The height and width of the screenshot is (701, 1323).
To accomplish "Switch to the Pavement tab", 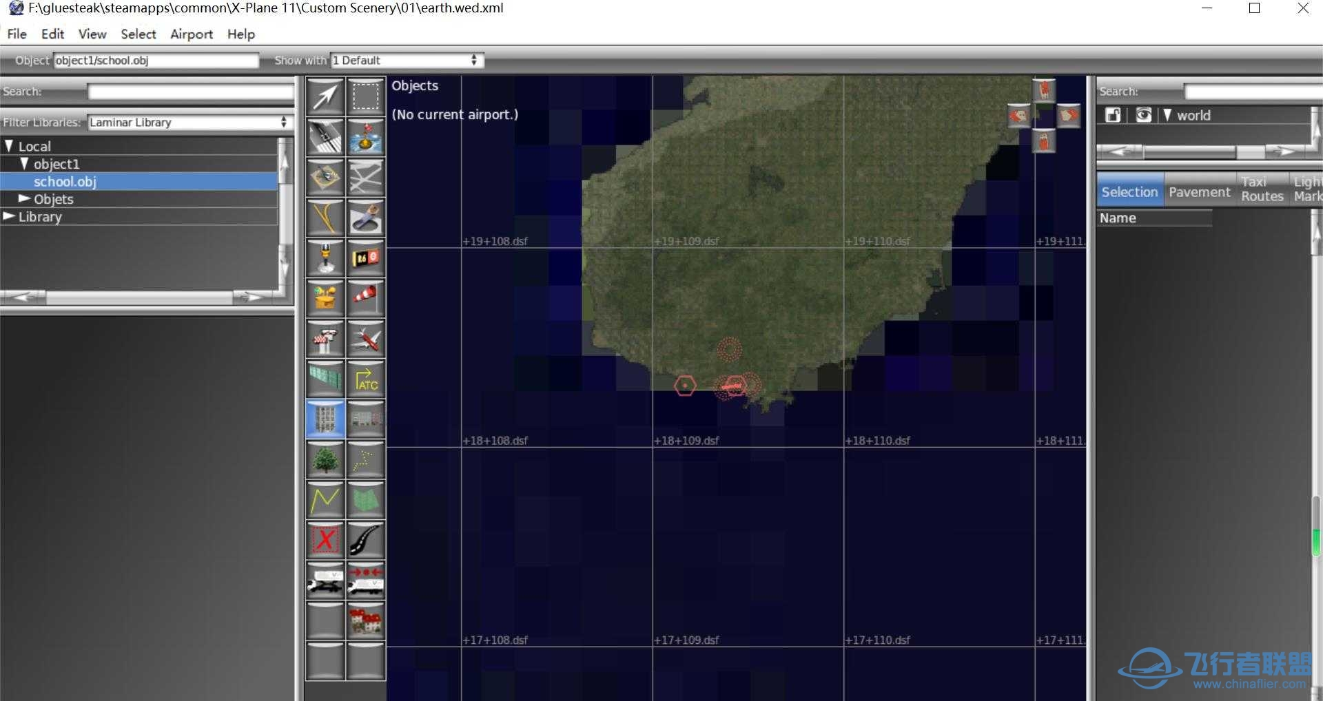I will pos(1200,191).
